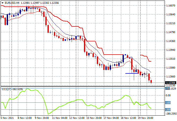This screenshot has width=177, height=121.
Task: Click the 1.13080 price axis label
Action: coord(171,68)
